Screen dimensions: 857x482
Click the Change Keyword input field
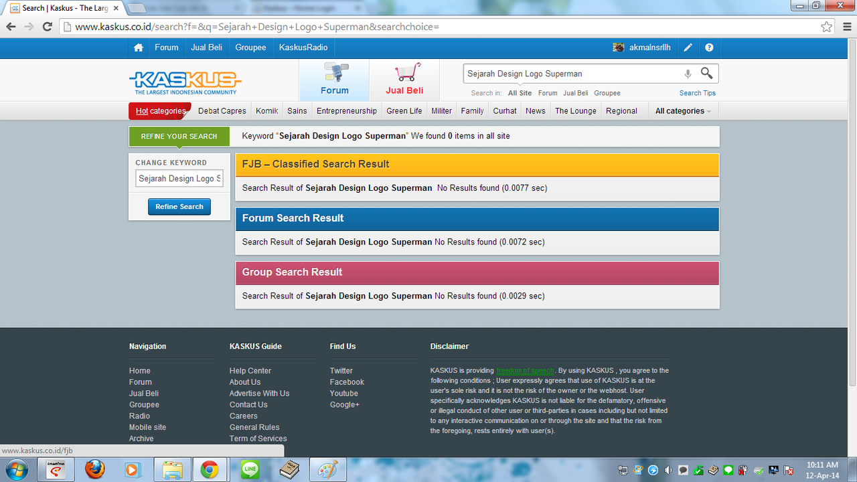pos(179,179)
